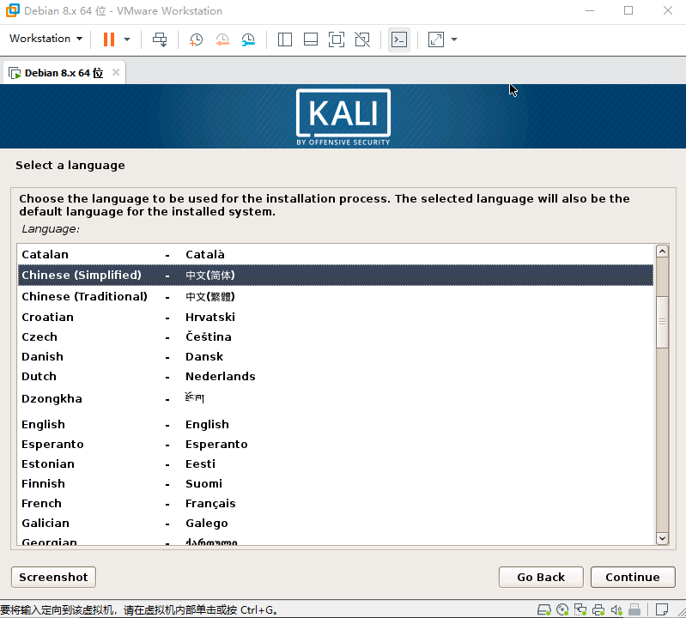Viewport: 686px width, 618px height.
Task: Click the language list scroll up arrow
Action: point(662,251)
